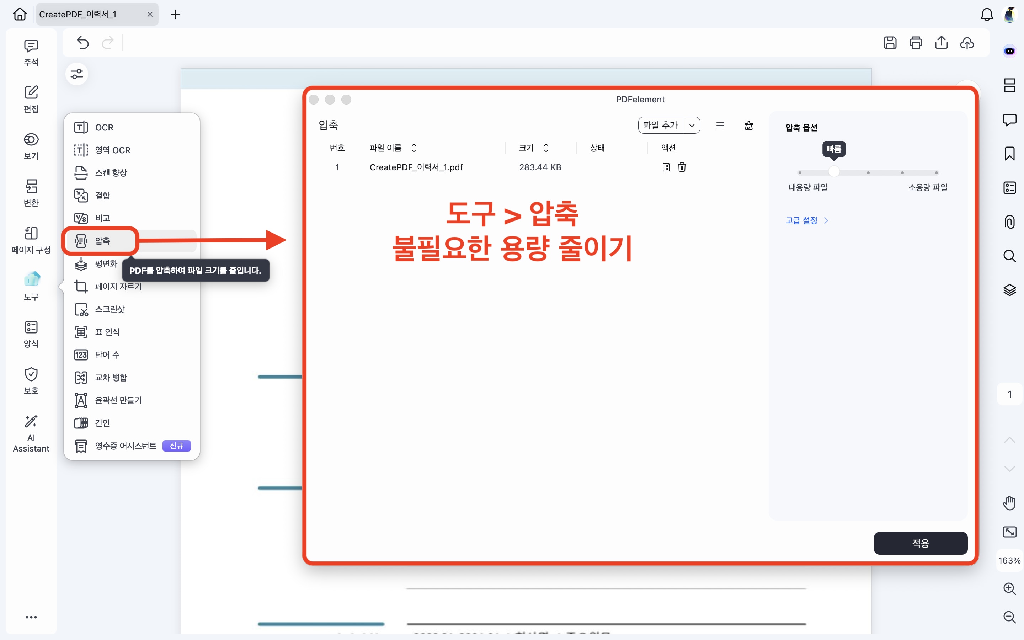Open the 보호 protect shield icon
The width and height of the screenshot is (1024, 640).
click(31, 374)
